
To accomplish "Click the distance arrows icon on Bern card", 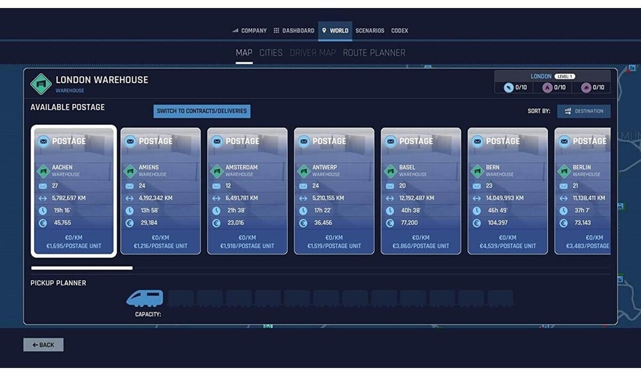I will 476,198.
